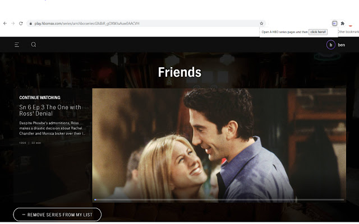The height and width of the screenshot is (224, 359).
Task: Focus the hbomax.com address bar
Action: [146, 24]
